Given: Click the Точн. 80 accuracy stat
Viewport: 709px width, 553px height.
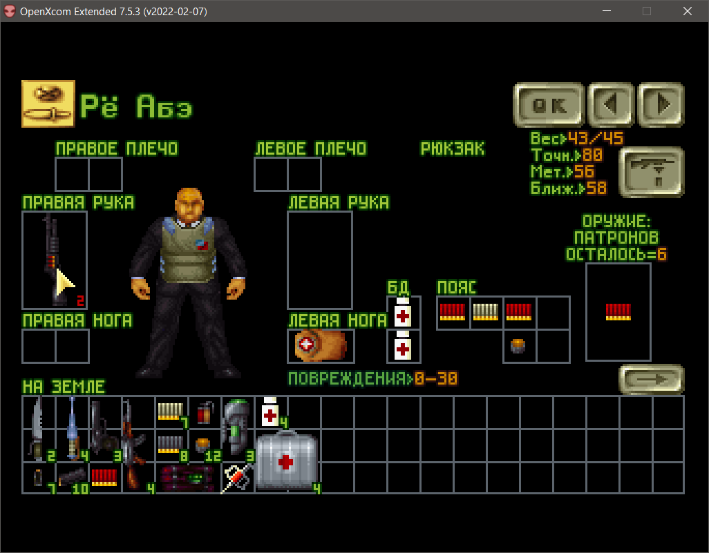Looking at the screenshot, I should click(567, 155).
